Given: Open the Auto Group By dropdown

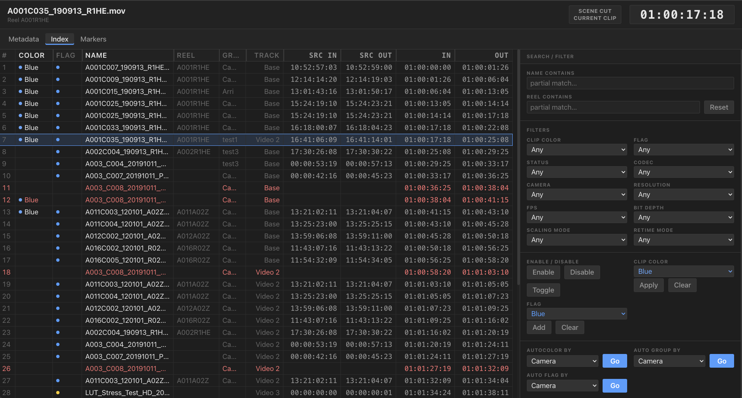Looking at the screenshot, I should (670, 361).
